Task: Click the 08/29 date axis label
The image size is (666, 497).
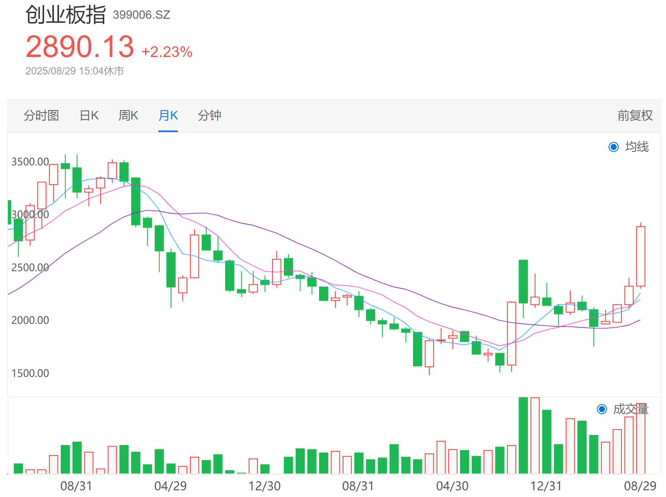Action: click(x=640, y=486)
